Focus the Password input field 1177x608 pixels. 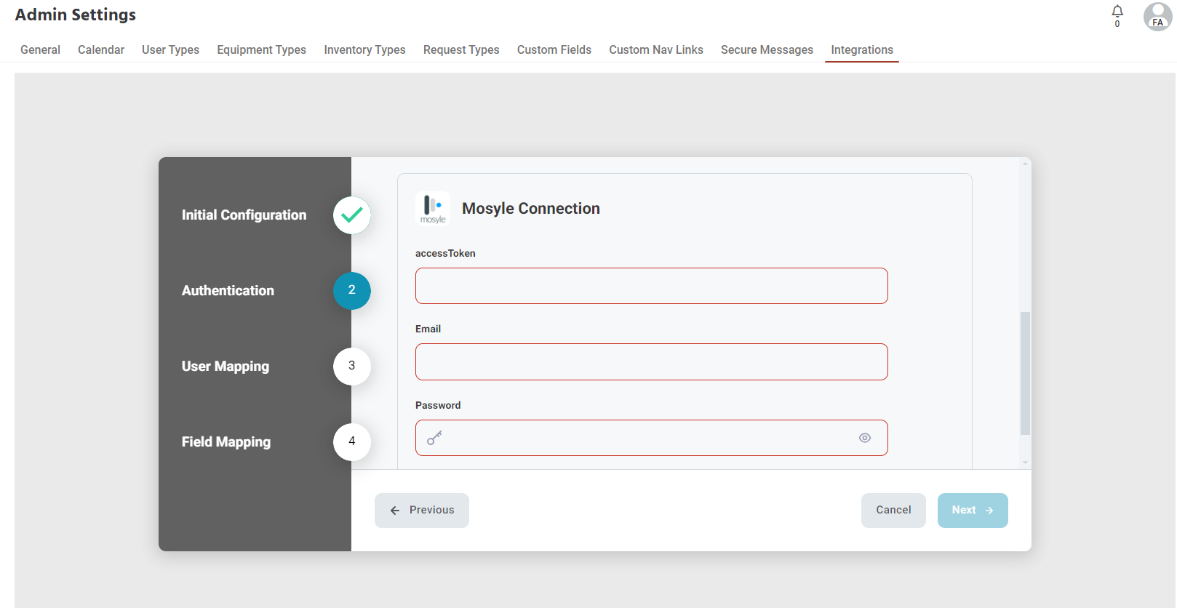652,438
